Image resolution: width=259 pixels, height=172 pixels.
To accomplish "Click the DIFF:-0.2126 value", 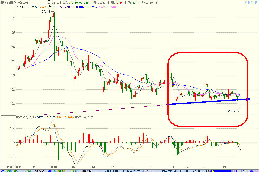I will 47,117.
